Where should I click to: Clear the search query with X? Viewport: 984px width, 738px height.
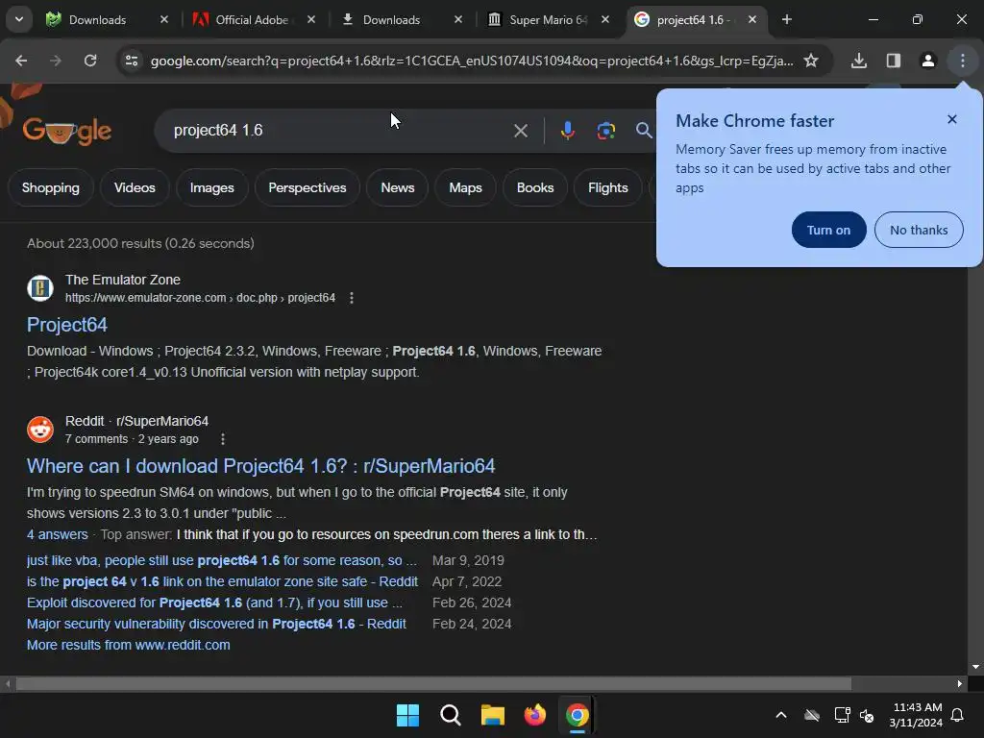pos(520,131)
